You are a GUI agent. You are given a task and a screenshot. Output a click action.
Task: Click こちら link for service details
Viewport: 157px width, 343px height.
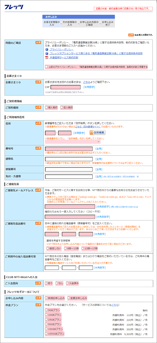pyautogui.click(x=115, y=305)
